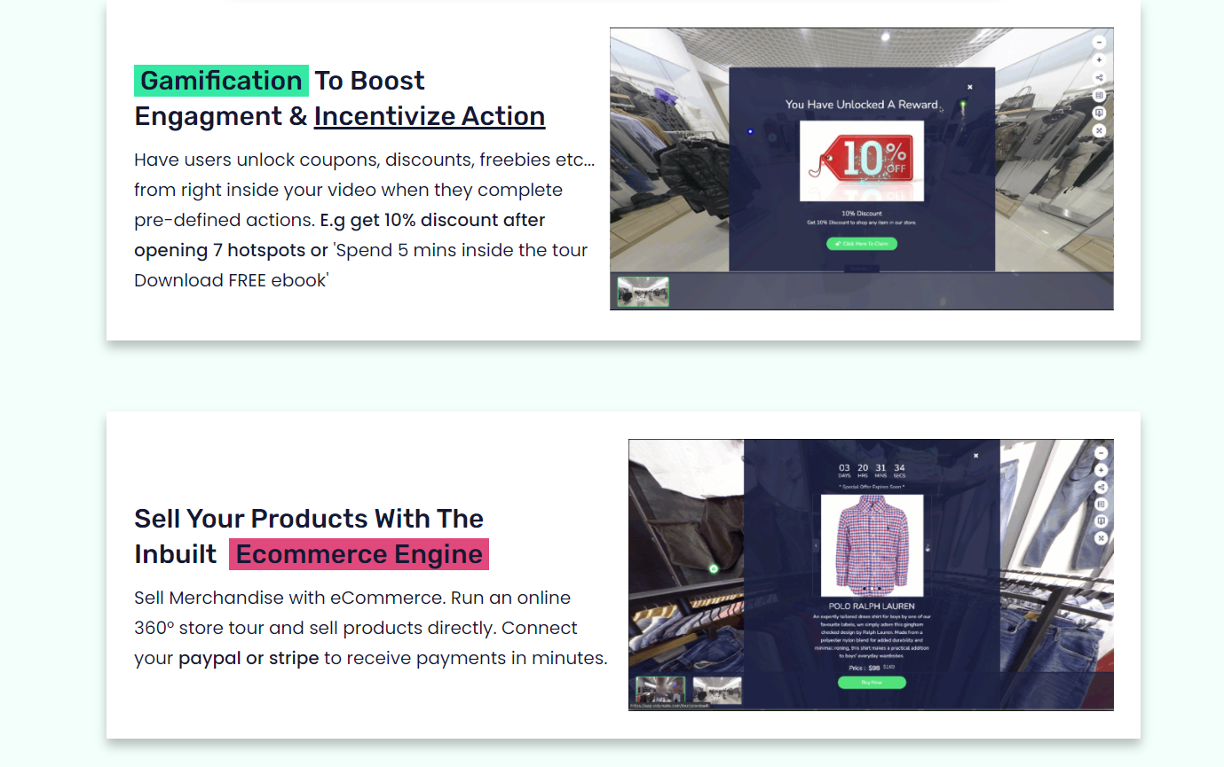Toggle fullscreen icon in reward tour viewer

1099,130
